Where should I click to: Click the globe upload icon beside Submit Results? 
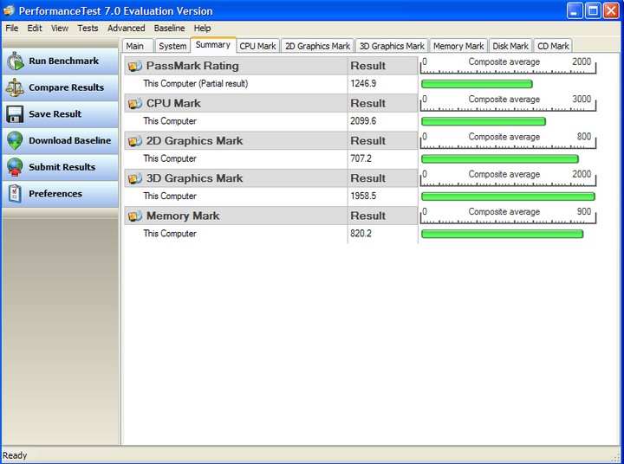coord(15,167)
